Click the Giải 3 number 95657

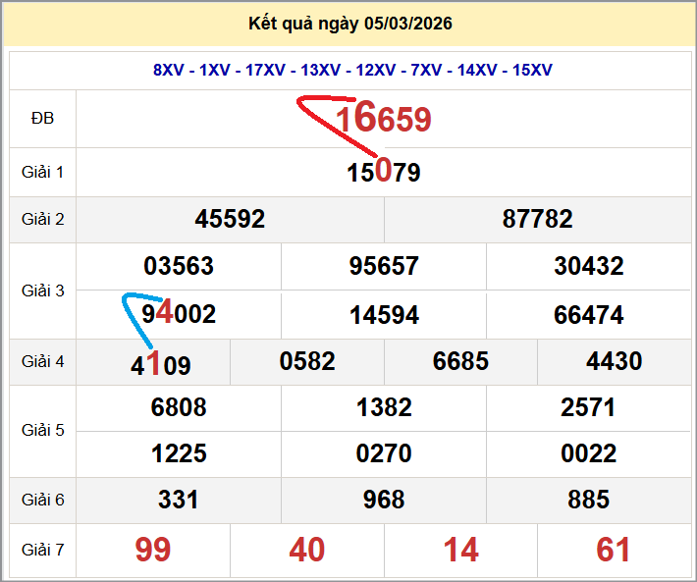pos(384,266)
